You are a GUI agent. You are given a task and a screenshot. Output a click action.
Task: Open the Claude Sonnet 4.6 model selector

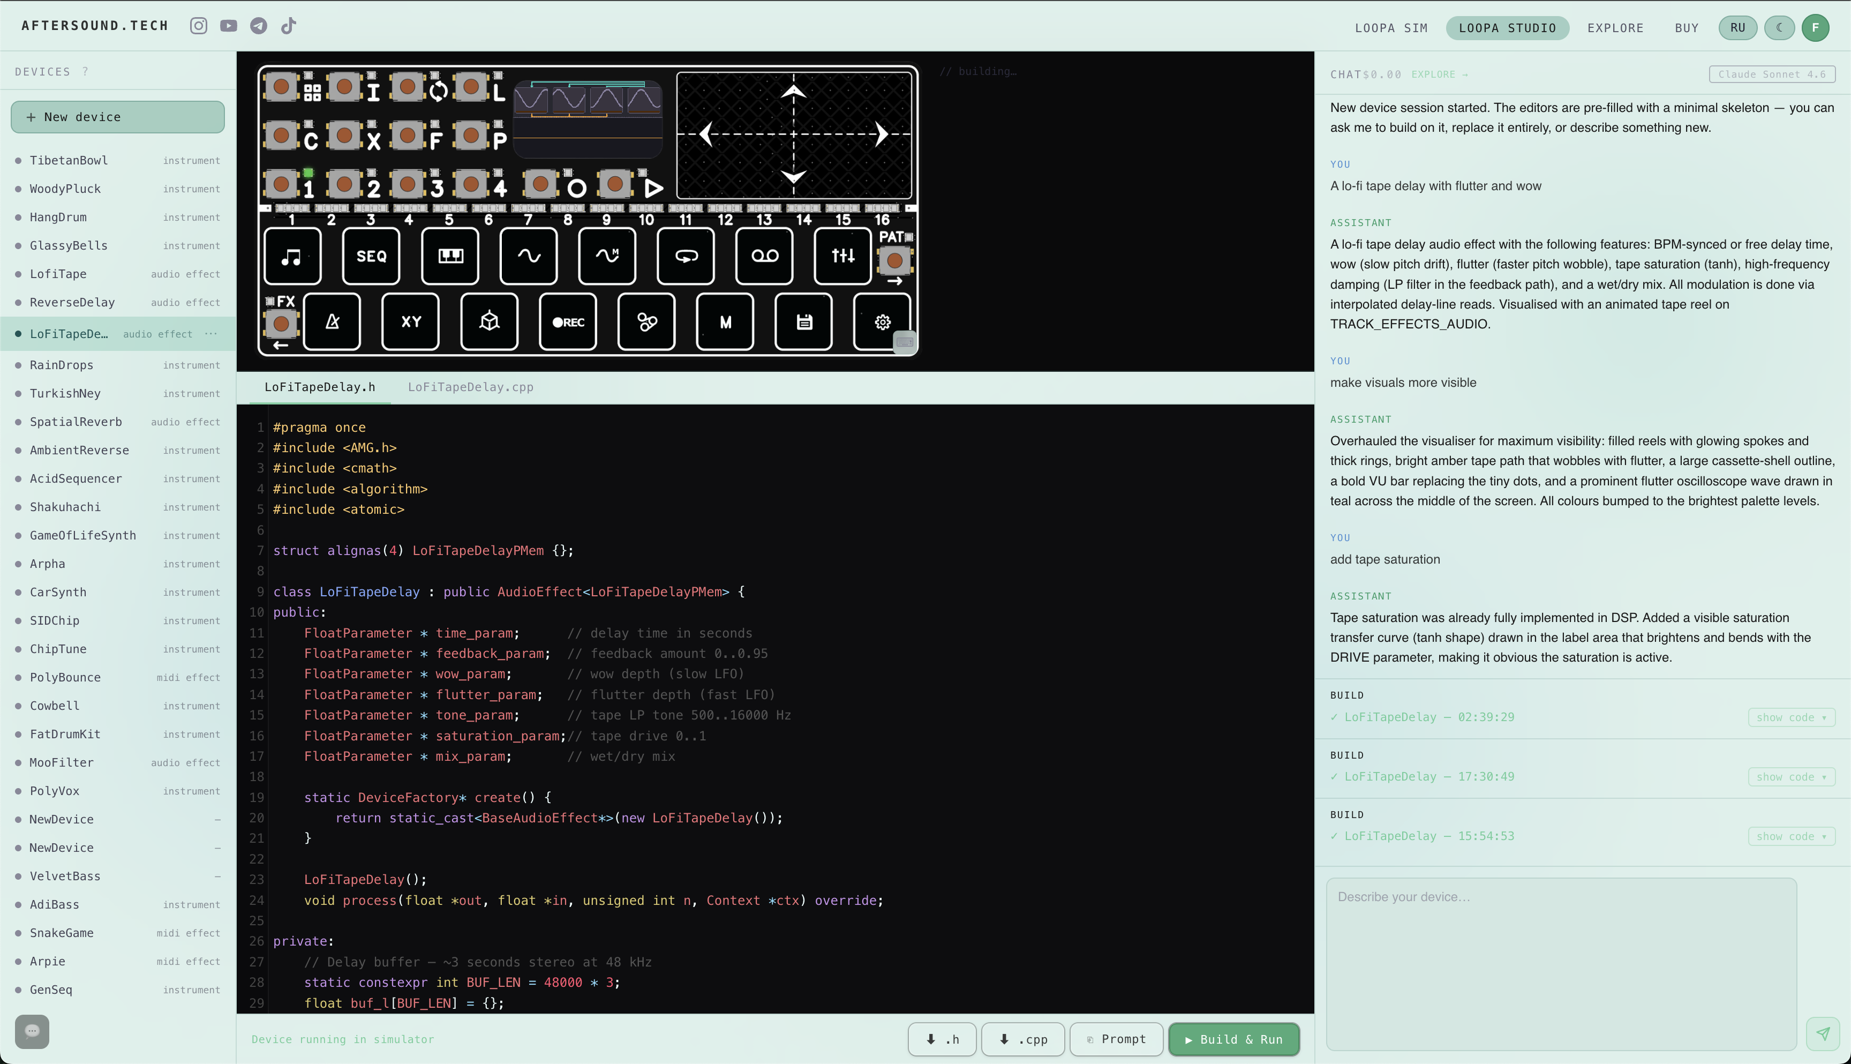[1772, 74]
